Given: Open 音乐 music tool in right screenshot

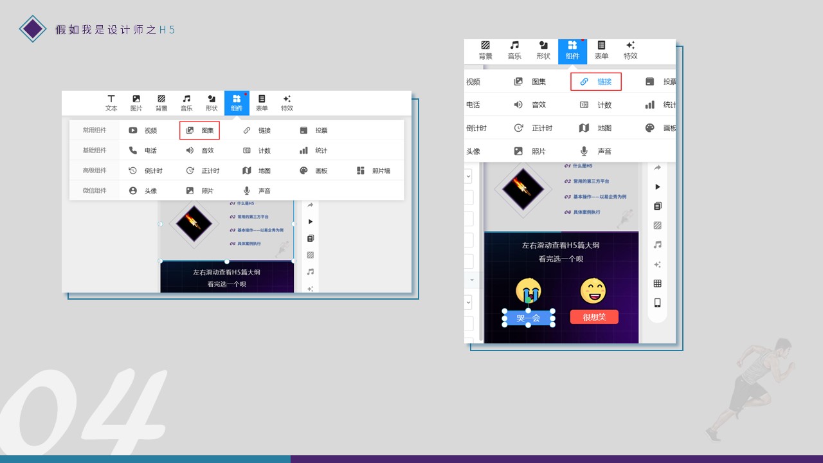Looking at the screenshot, I should (x=514, y=51).
